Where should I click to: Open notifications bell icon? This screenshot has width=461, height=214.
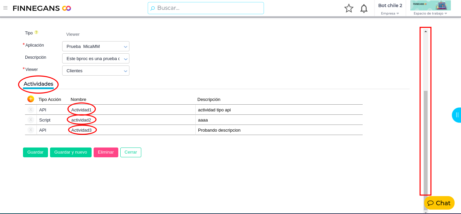(x=364, y=8)
